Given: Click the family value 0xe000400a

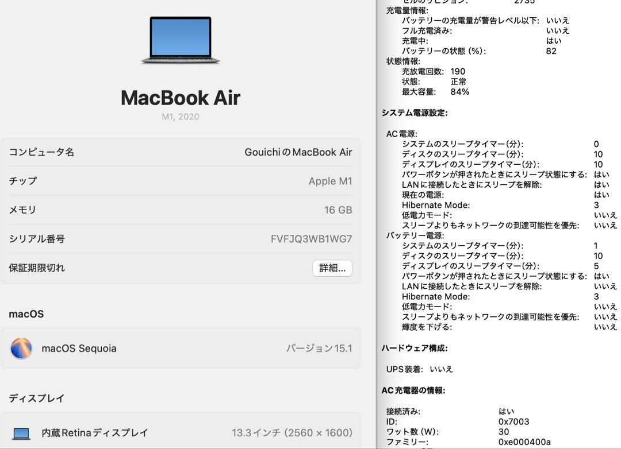Looking at the screenshot, I should (524, 442).
